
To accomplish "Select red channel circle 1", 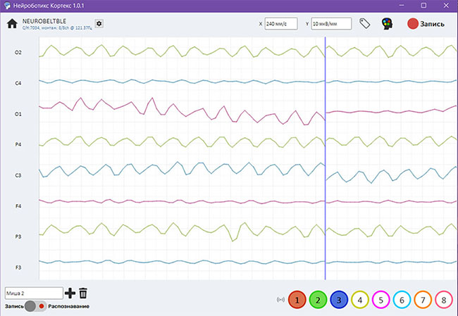I will coord(297,300).
